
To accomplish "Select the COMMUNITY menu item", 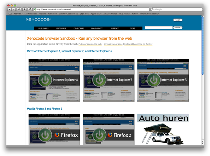I will tap(97, 28).
